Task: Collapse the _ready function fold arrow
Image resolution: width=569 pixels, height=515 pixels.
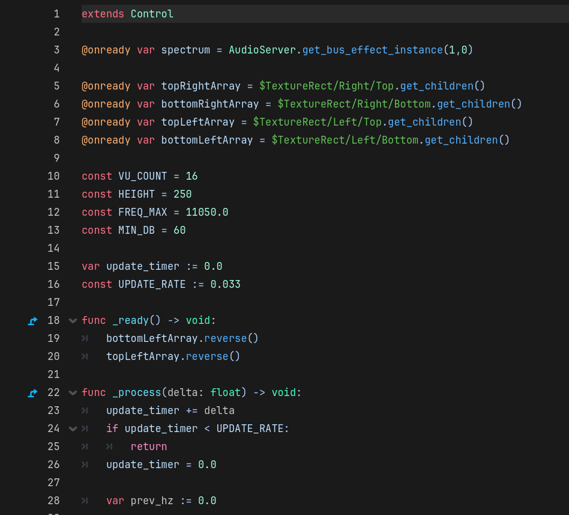Action: point(73,320)
